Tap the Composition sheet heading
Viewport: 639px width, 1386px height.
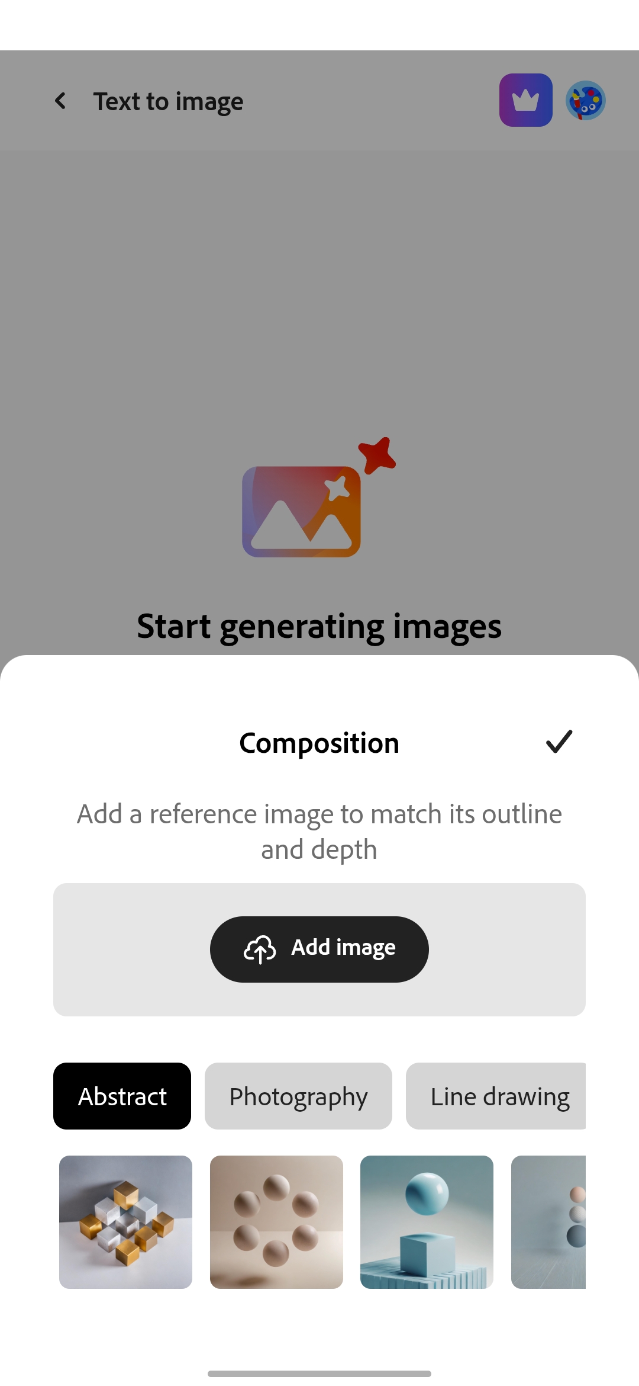tap(319, 743)
